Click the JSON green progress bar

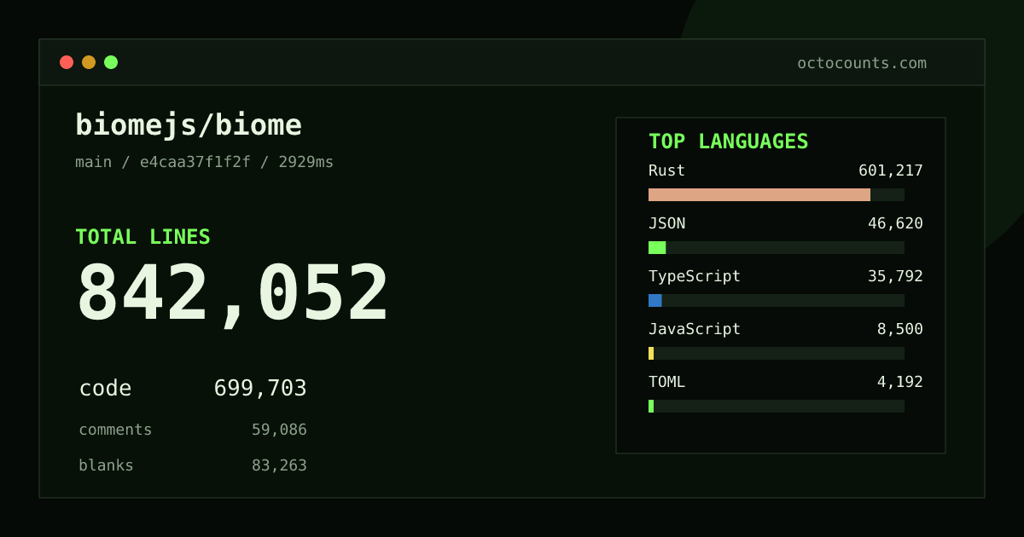click(657, 247)
